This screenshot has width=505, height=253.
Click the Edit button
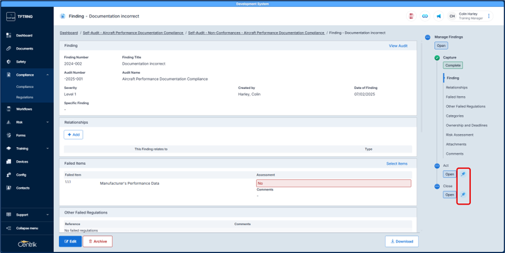(70, 241)
